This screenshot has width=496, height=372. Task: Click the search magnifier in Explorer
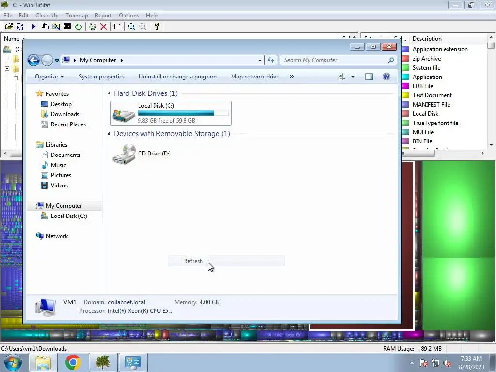(x=391, y=60)
